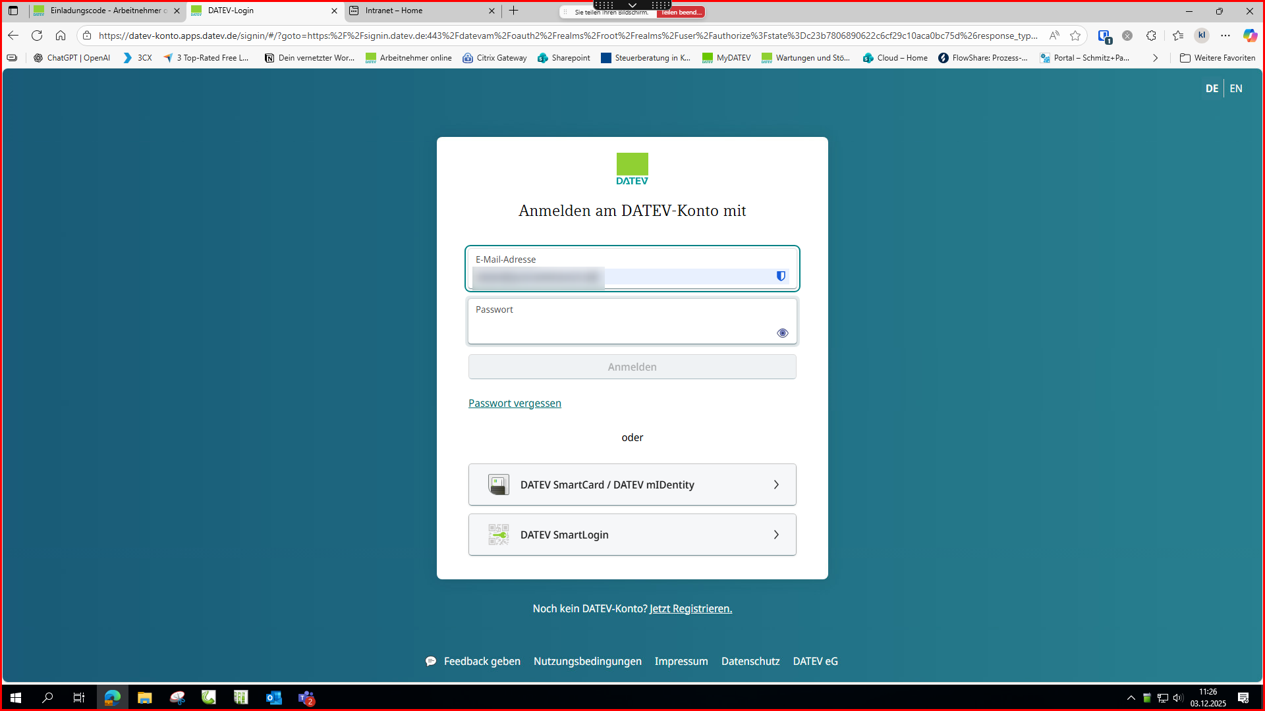Image resolution: width=1265 pixels, height=711 pixels.
Task: Switch language to EN
Action: click(1236, 88)
